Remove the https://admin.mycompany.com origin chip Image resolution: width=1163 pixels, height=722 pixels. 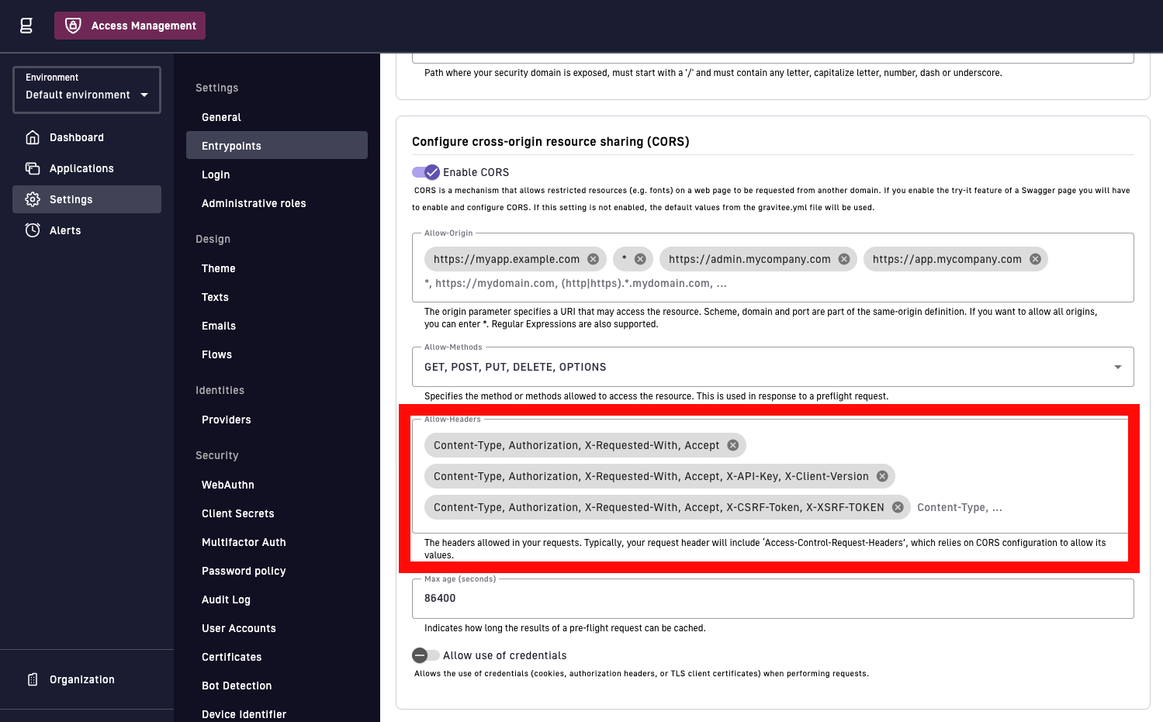click(x=844, y=259)
